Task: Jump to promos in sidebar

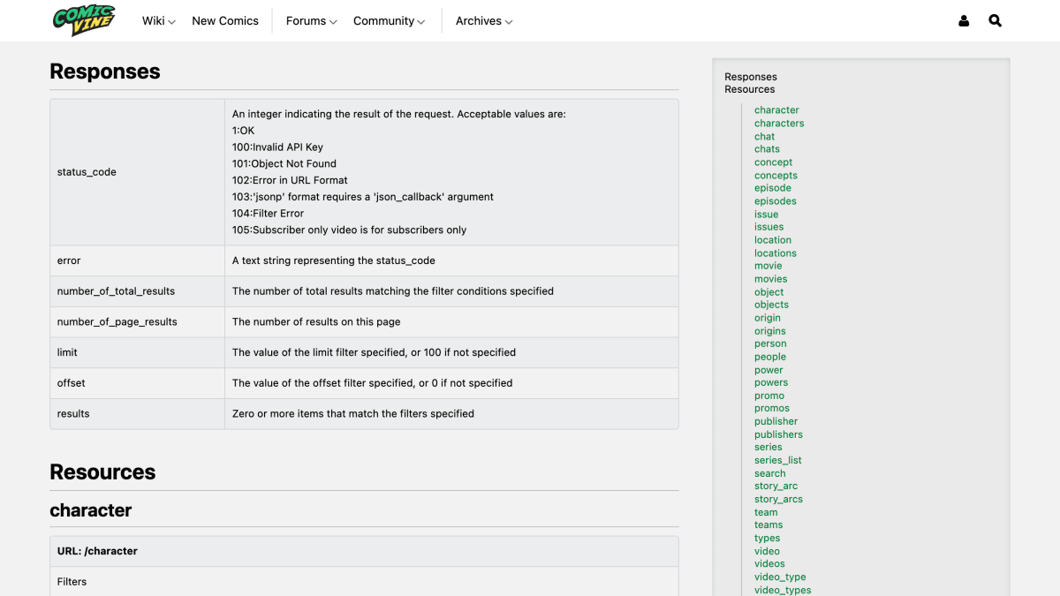Action: 772,409
